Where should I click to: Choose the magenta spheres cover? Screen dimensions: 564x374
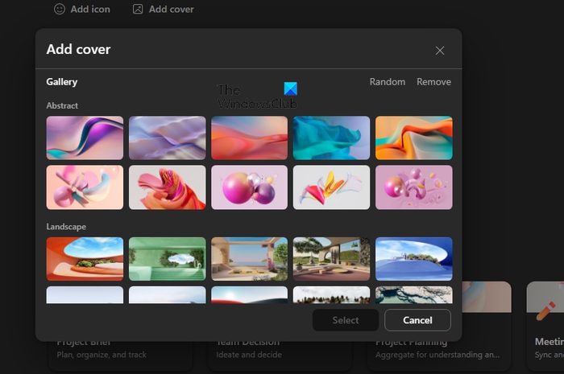[x=249, y=187]
